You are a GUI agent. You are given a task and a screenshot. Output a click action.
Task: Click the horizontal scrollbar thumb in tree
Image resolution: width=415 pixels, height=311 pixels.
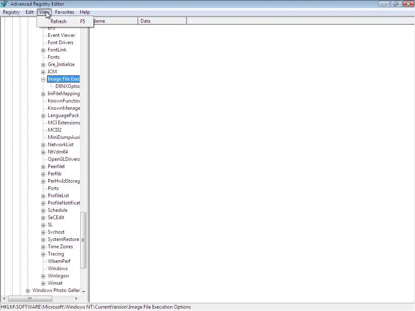pyautogui.click(x=30, y=298)
